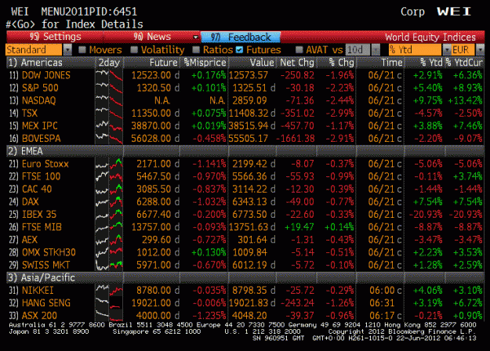Click ASX 200 misprice -1.235%

click(x=209, y=316)
